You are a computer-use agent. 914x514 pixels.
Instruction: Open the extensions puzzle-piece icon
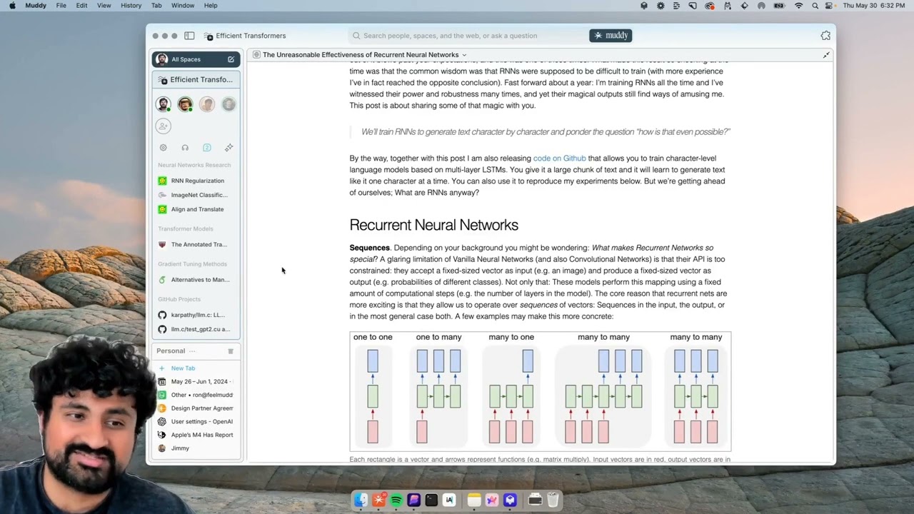pos(825,36)
